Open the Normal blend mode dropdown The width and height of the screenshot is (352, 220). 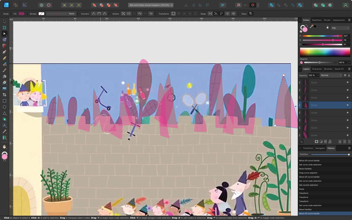pyautogui.click(x=331, y=75)
